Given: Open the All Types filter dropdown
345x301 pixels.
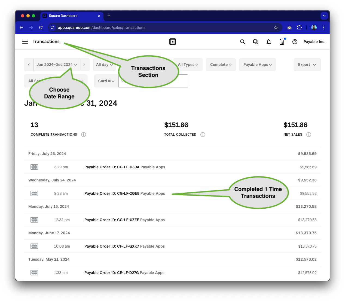Looking at the screenshot, I should (188, 65).
